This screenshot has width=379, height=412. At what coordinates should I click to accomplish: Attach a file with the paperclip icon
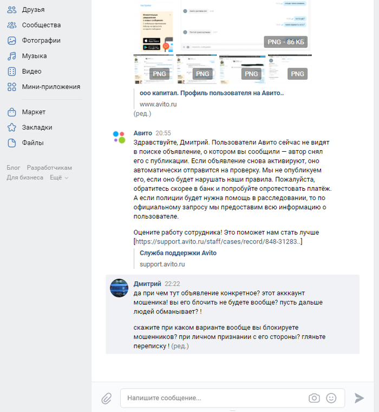coord(106,398)
